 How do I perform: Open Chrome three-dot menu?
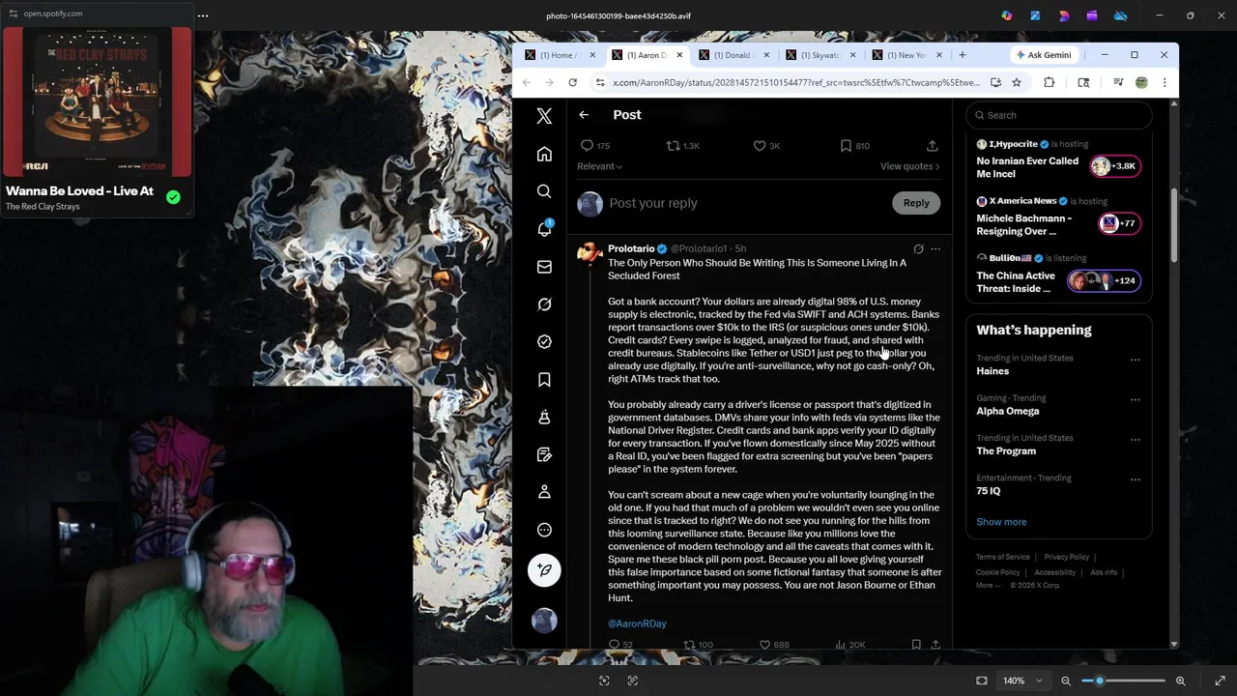point(1165,83)
